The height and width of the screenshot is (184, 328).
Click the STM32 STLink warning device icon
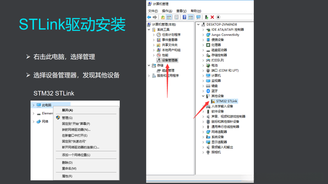point(213,101)
